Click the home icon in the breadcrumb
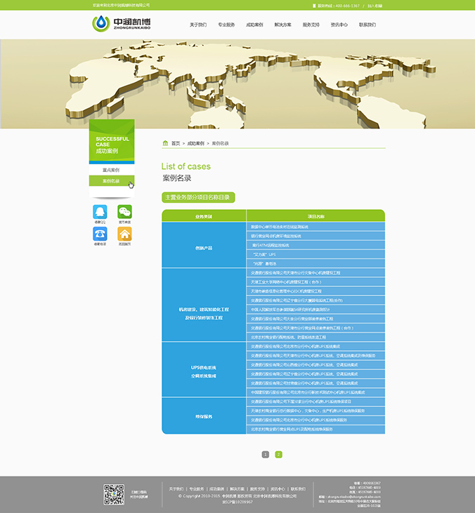This screenshot has width=475, height=513. click(x=165, y=143)
